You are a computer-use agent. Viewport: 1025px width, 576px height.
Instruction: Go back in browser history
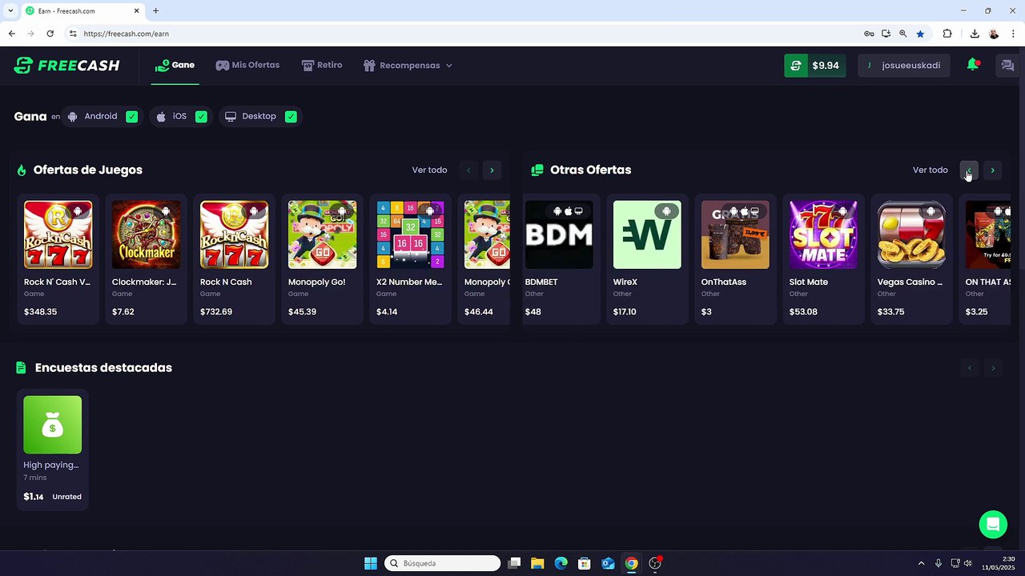[11, 34]
